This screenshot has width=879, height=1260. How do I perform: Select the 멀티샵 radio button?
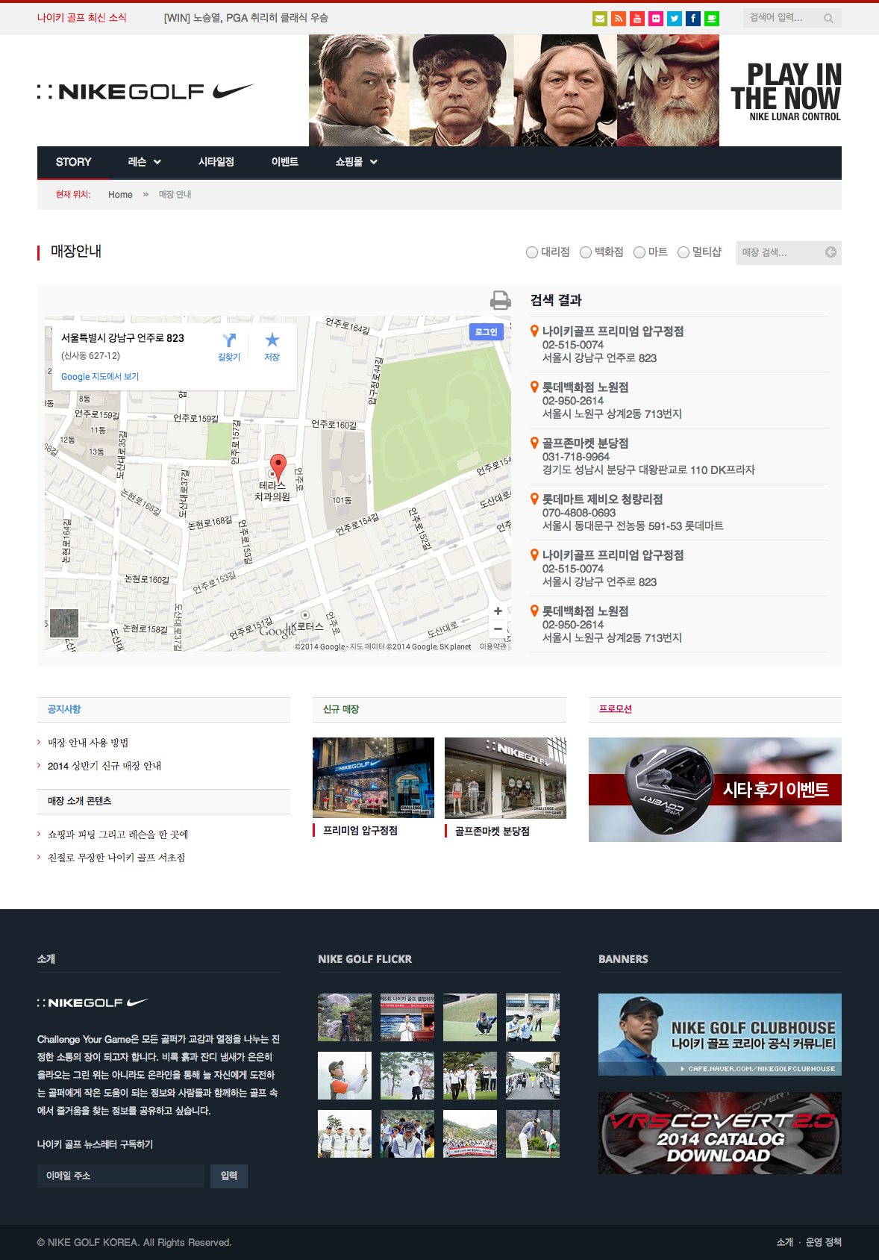point(684,252)
